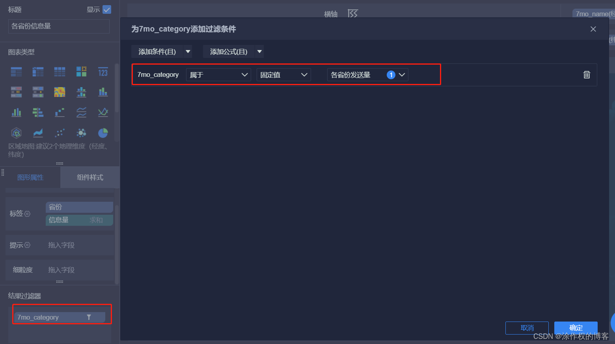Screen dimensions: 615x344
Task: Select the detail table grid chart icon
Action: (x=60, y=72)
